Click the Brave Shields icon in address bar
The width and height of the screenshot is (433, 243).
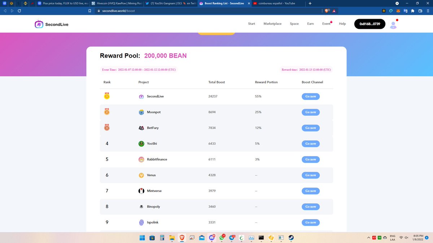(327, 11)
